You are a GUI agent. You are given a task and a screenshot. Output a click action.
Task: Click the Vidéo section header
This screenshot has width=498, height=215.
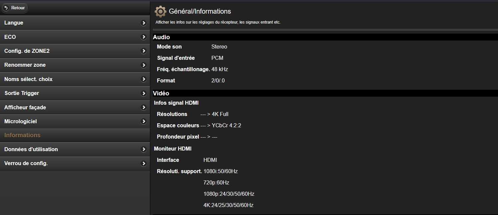(161, 93)
